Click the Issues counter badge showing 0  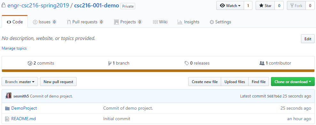54,22
